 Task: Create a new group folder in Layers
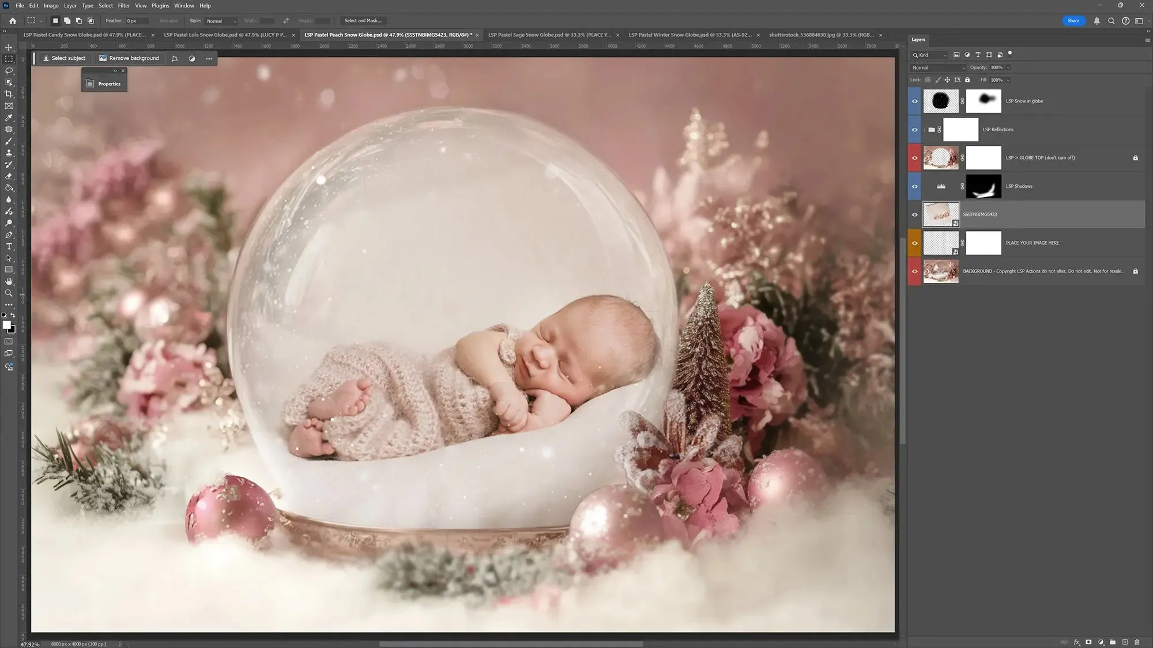1113,642
